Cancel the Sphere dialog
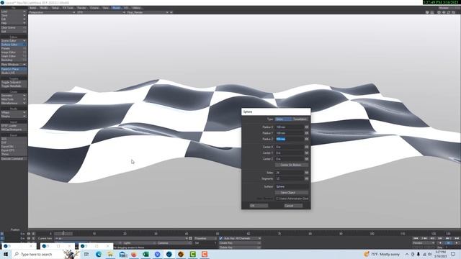 [x=293, y=206]
